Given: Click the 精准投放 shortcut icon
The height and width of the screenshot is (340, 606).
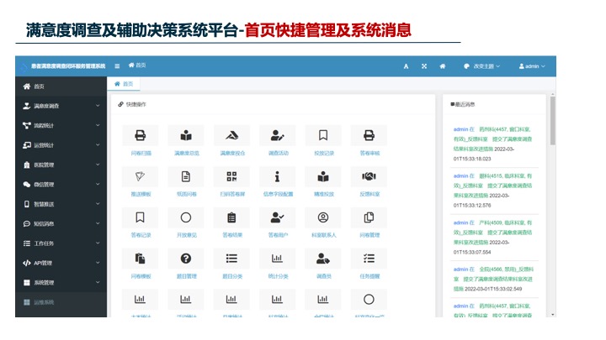Looking at the screenshot, I should pyautogui.click(x=323, y=176).
